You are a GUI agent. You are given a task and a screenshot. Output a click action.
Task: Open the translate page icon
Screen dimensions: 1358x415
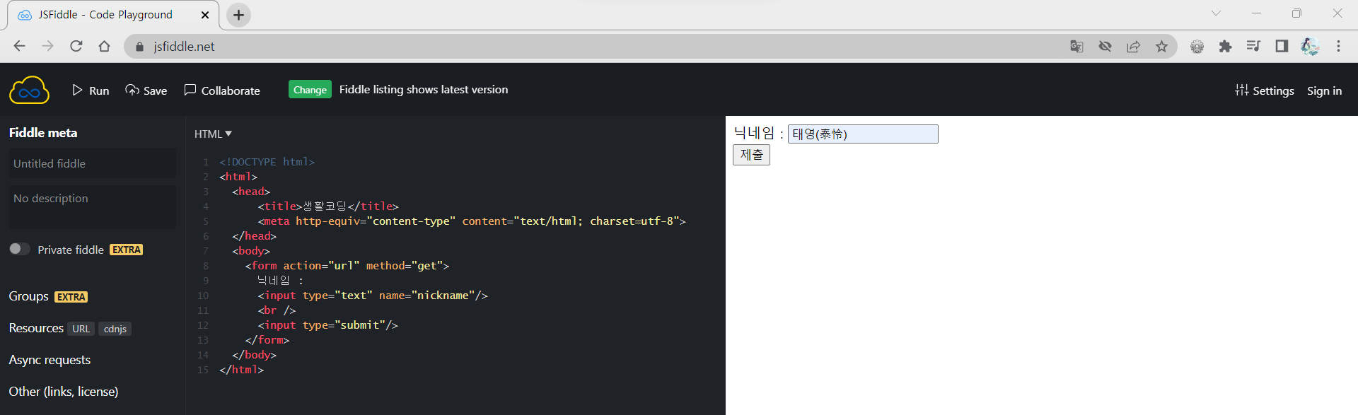tap(1076, 46)
